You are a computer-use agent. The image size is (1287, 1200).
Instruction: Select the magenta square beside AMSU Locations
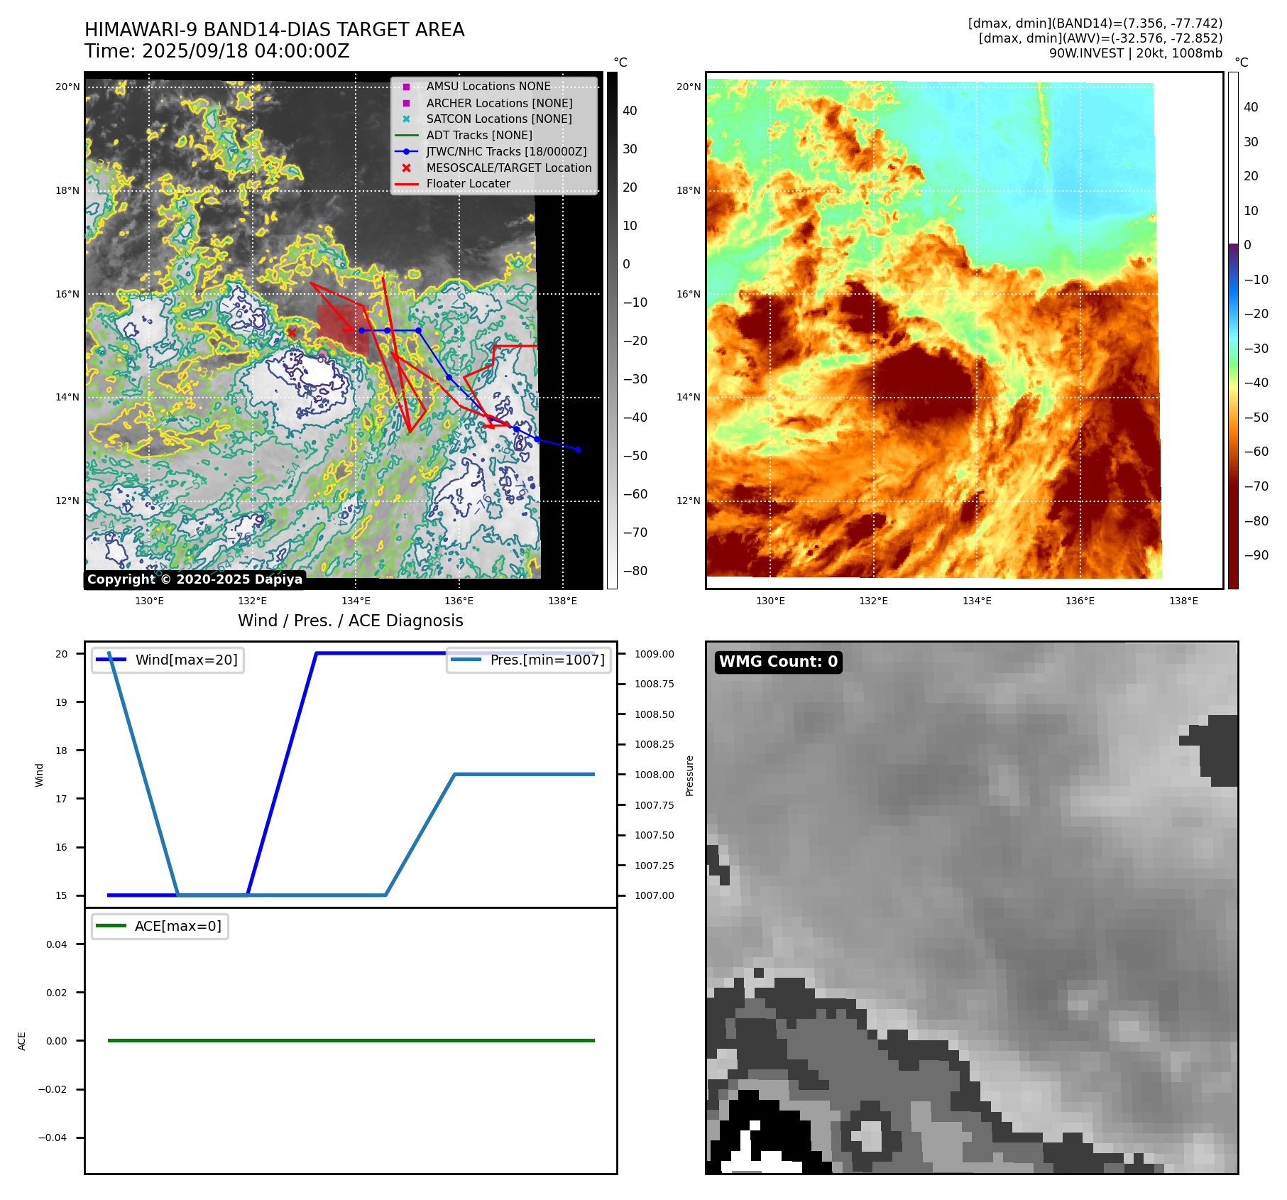pyautogui.click(x=406, y=87)
